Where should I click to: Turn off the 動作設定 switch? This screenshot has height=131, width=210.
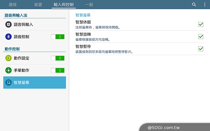point(57,58)
